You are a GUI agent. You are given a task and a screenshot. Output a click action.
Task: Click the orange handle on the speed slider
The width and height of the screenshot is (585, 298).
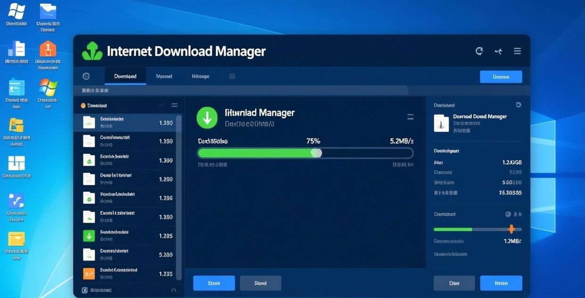coord(511,229)
